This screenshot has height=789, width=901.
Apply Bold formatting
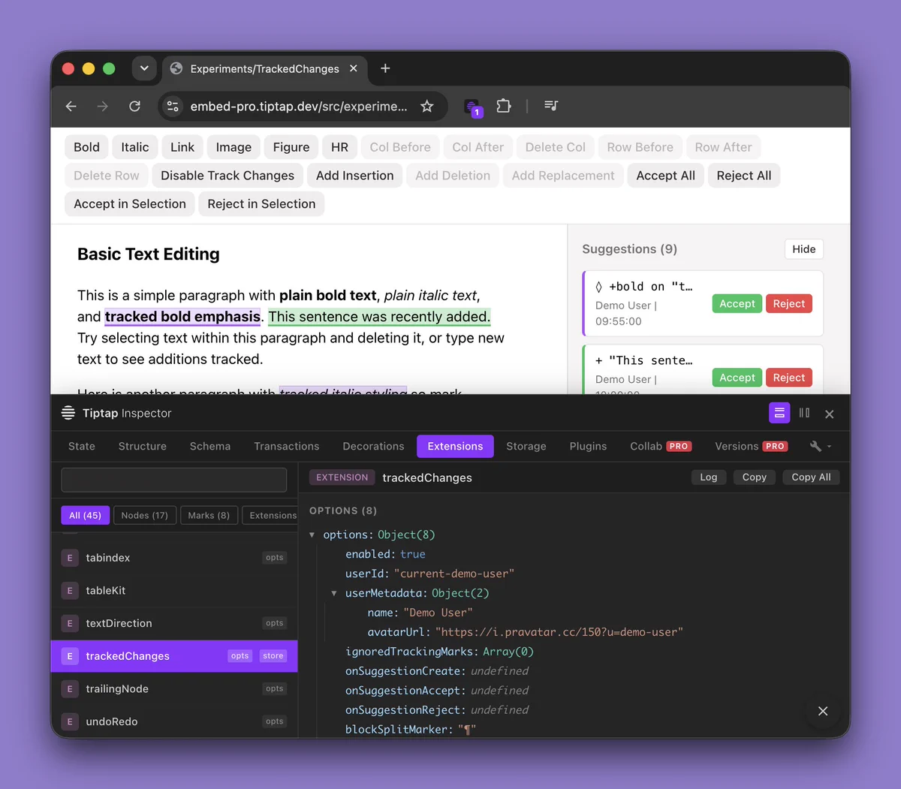pyautogui.click(x=86, y=147)
